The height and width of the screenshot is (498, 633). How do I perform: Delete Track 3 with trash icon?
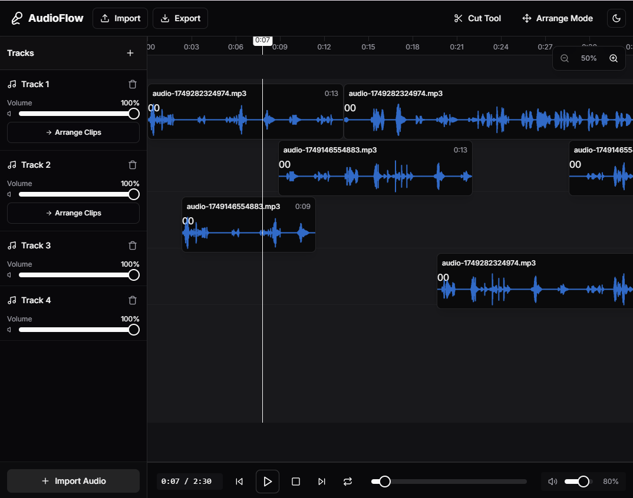click(133, 245)
